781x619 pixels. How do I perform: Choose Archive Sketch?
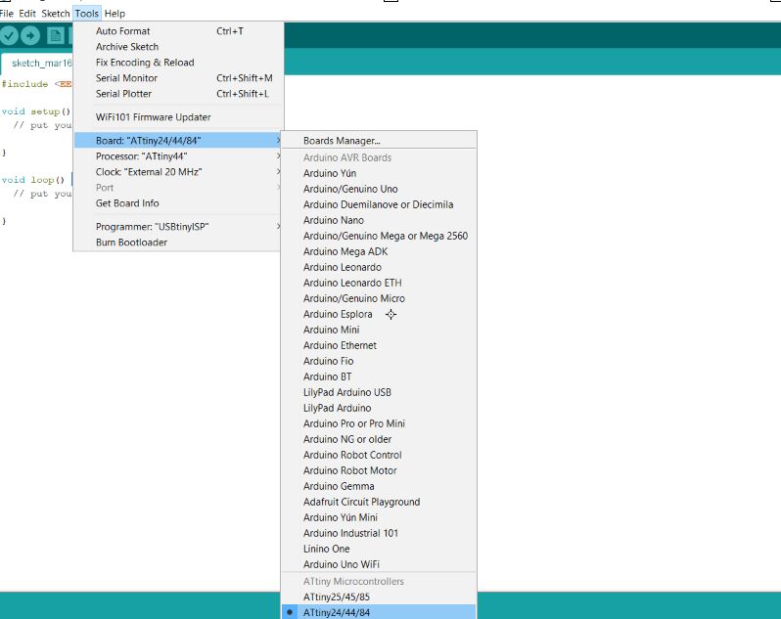coord(178,47)
